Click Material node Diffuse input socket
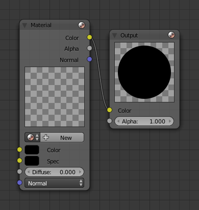Viewport: 199px width, 210px height. pyautogui.click(x=19, y=172)
